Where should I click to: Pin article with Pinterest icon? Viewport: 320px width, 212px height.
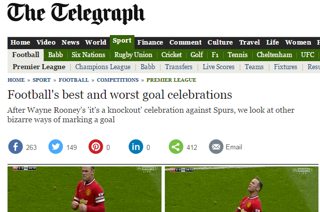(x=96, y=146)
